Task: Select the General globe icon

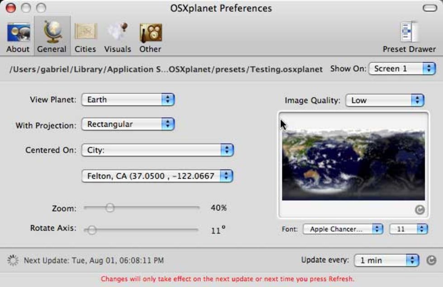Action: click(52, 38)
